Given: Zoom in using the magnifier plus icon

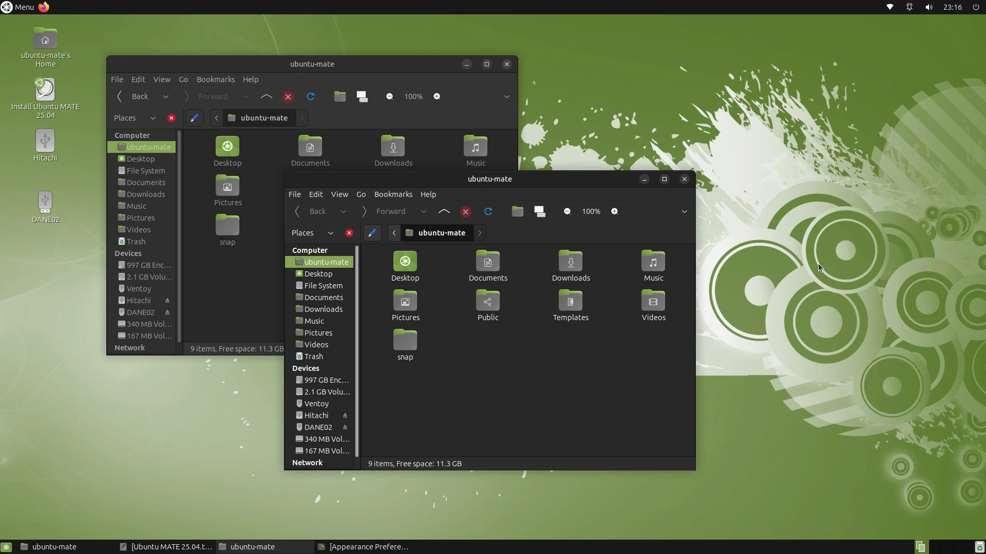Looking at the screenshot, I should click(x=614, y=211).
